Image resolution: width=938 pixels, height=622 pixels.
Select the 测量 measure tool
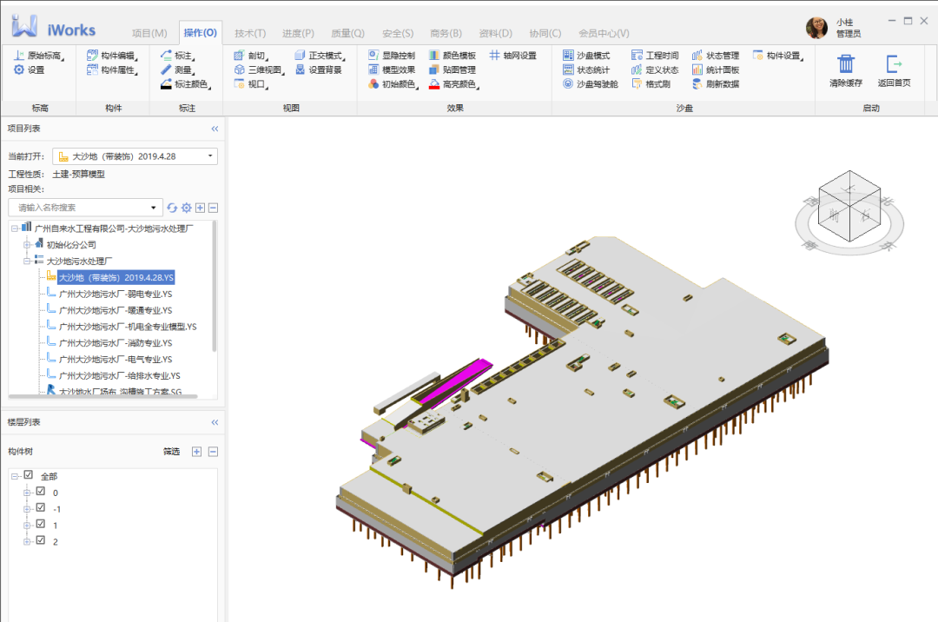[x=177, y=70]
